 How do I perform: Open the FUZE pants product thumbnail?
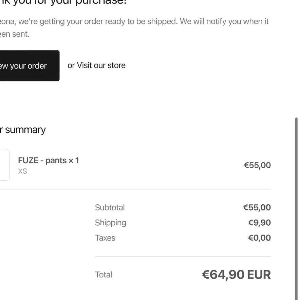(5, 165)
